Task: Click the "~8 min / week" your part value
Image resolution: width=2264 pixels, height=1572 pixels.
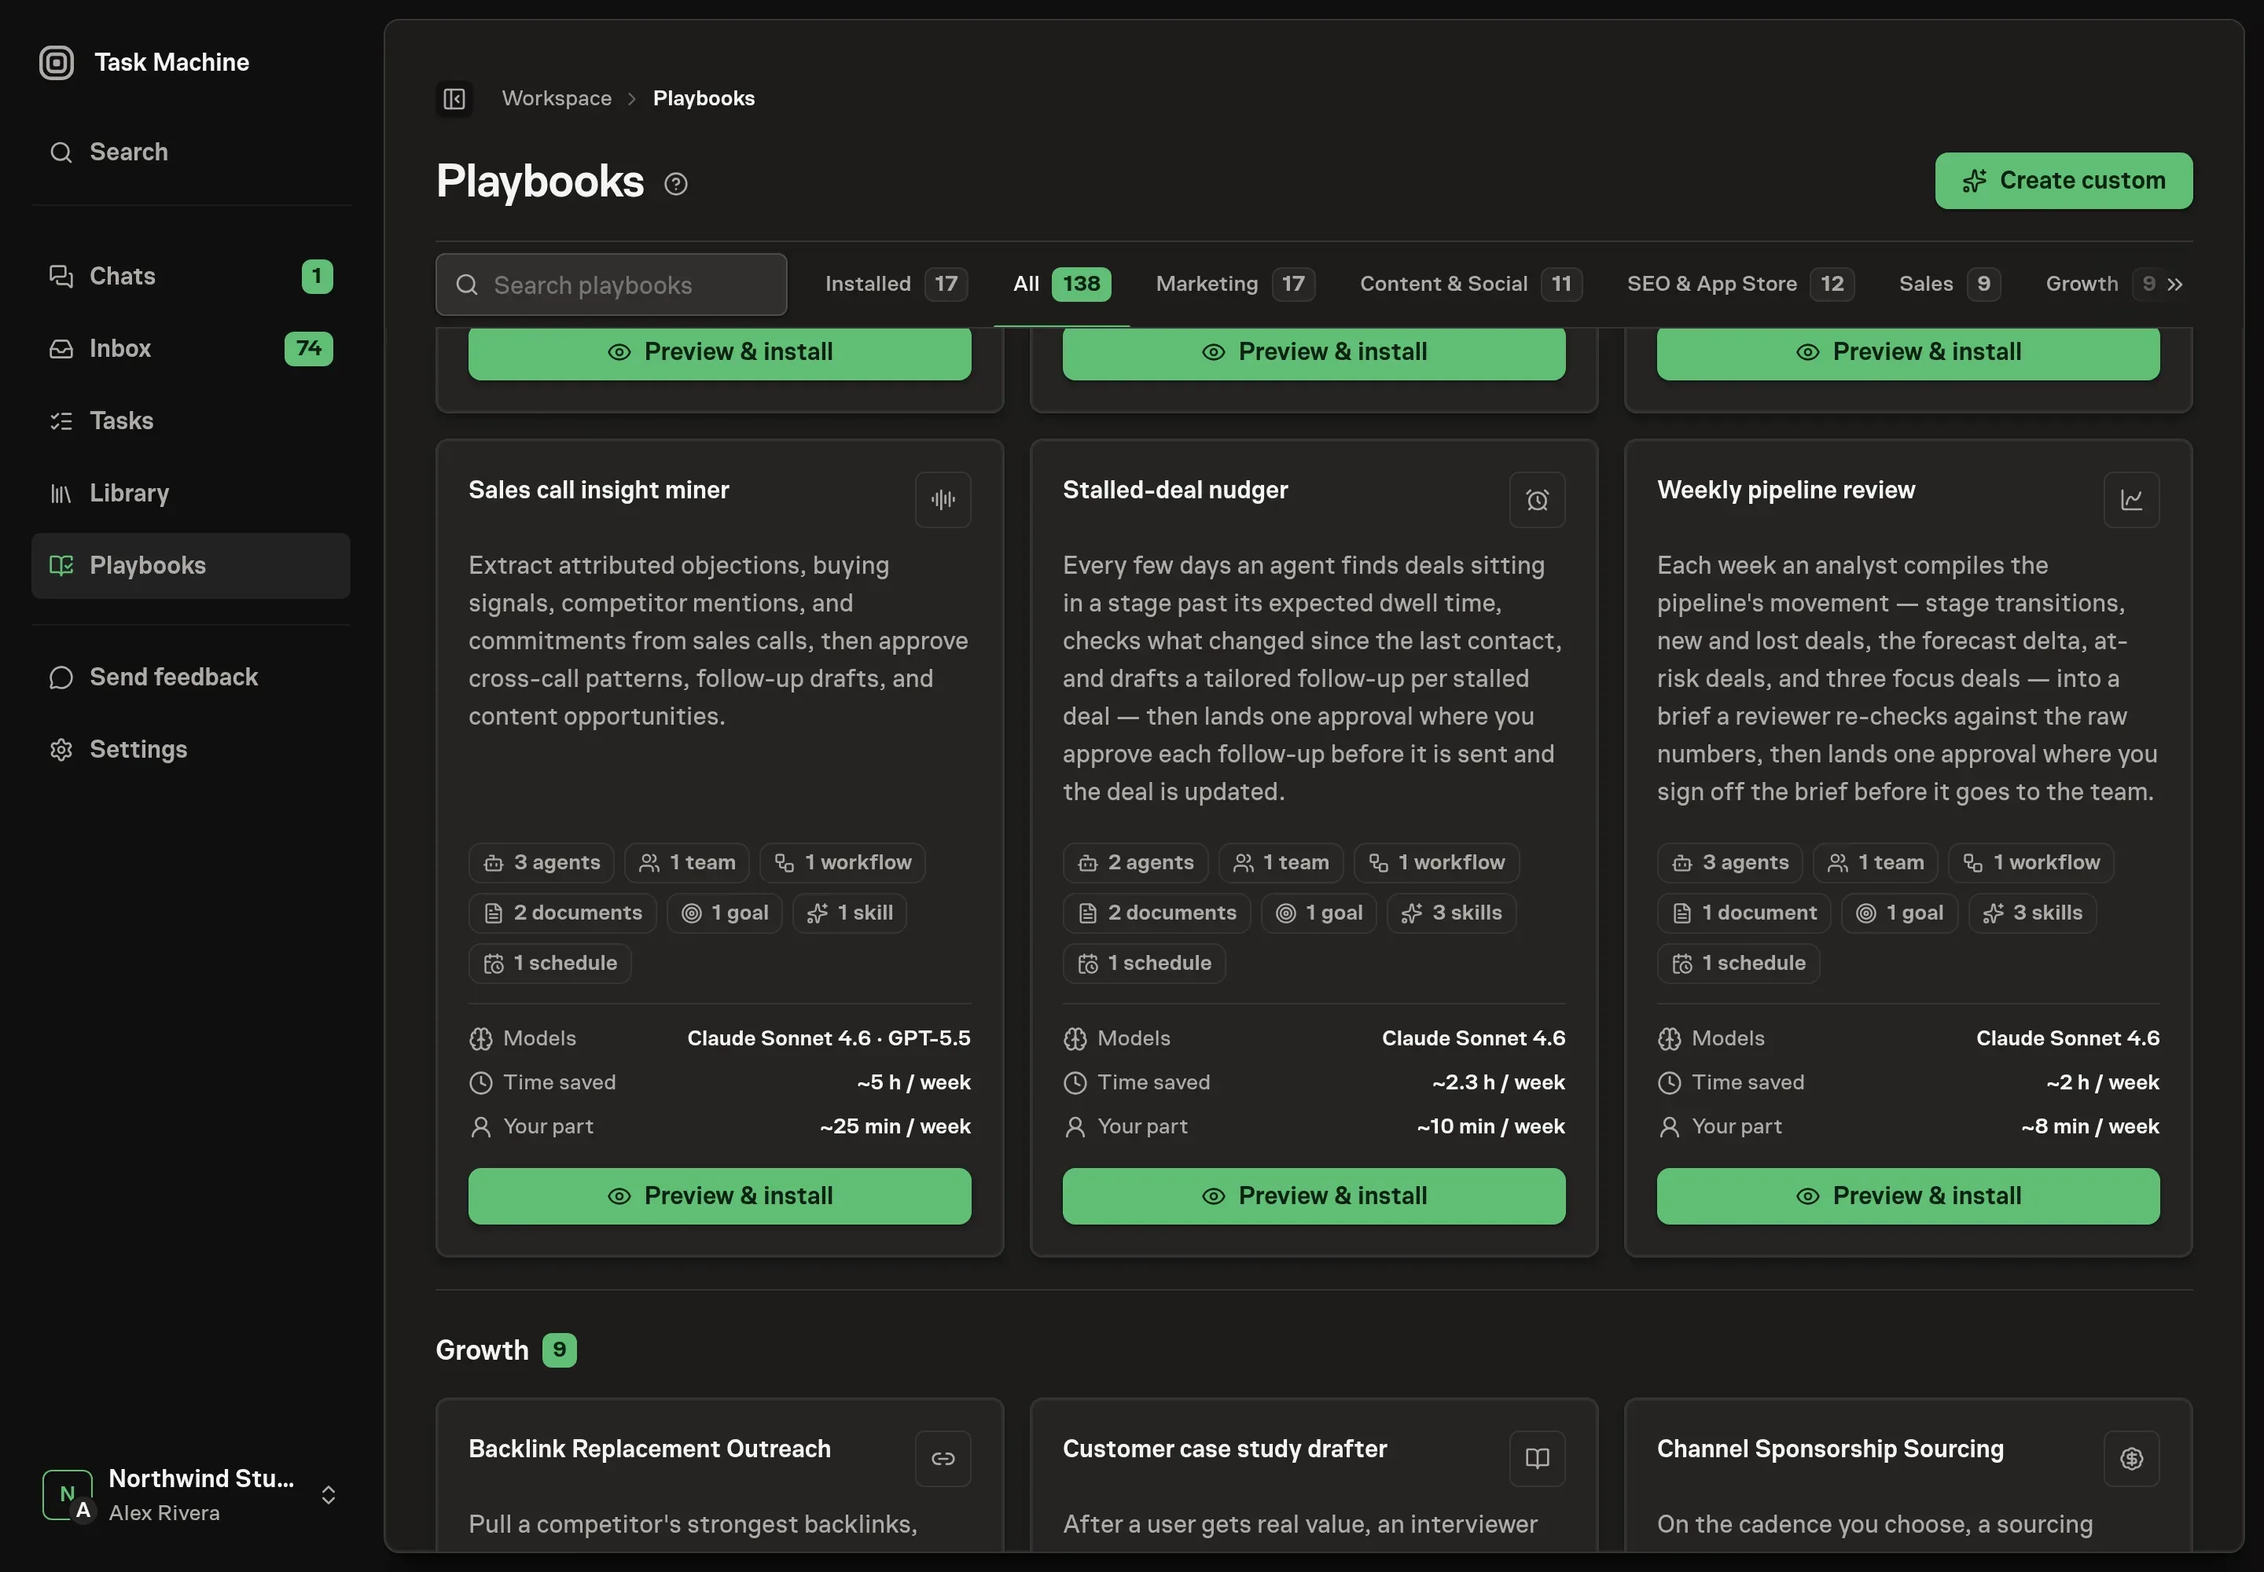Action: [2090, 1127]
